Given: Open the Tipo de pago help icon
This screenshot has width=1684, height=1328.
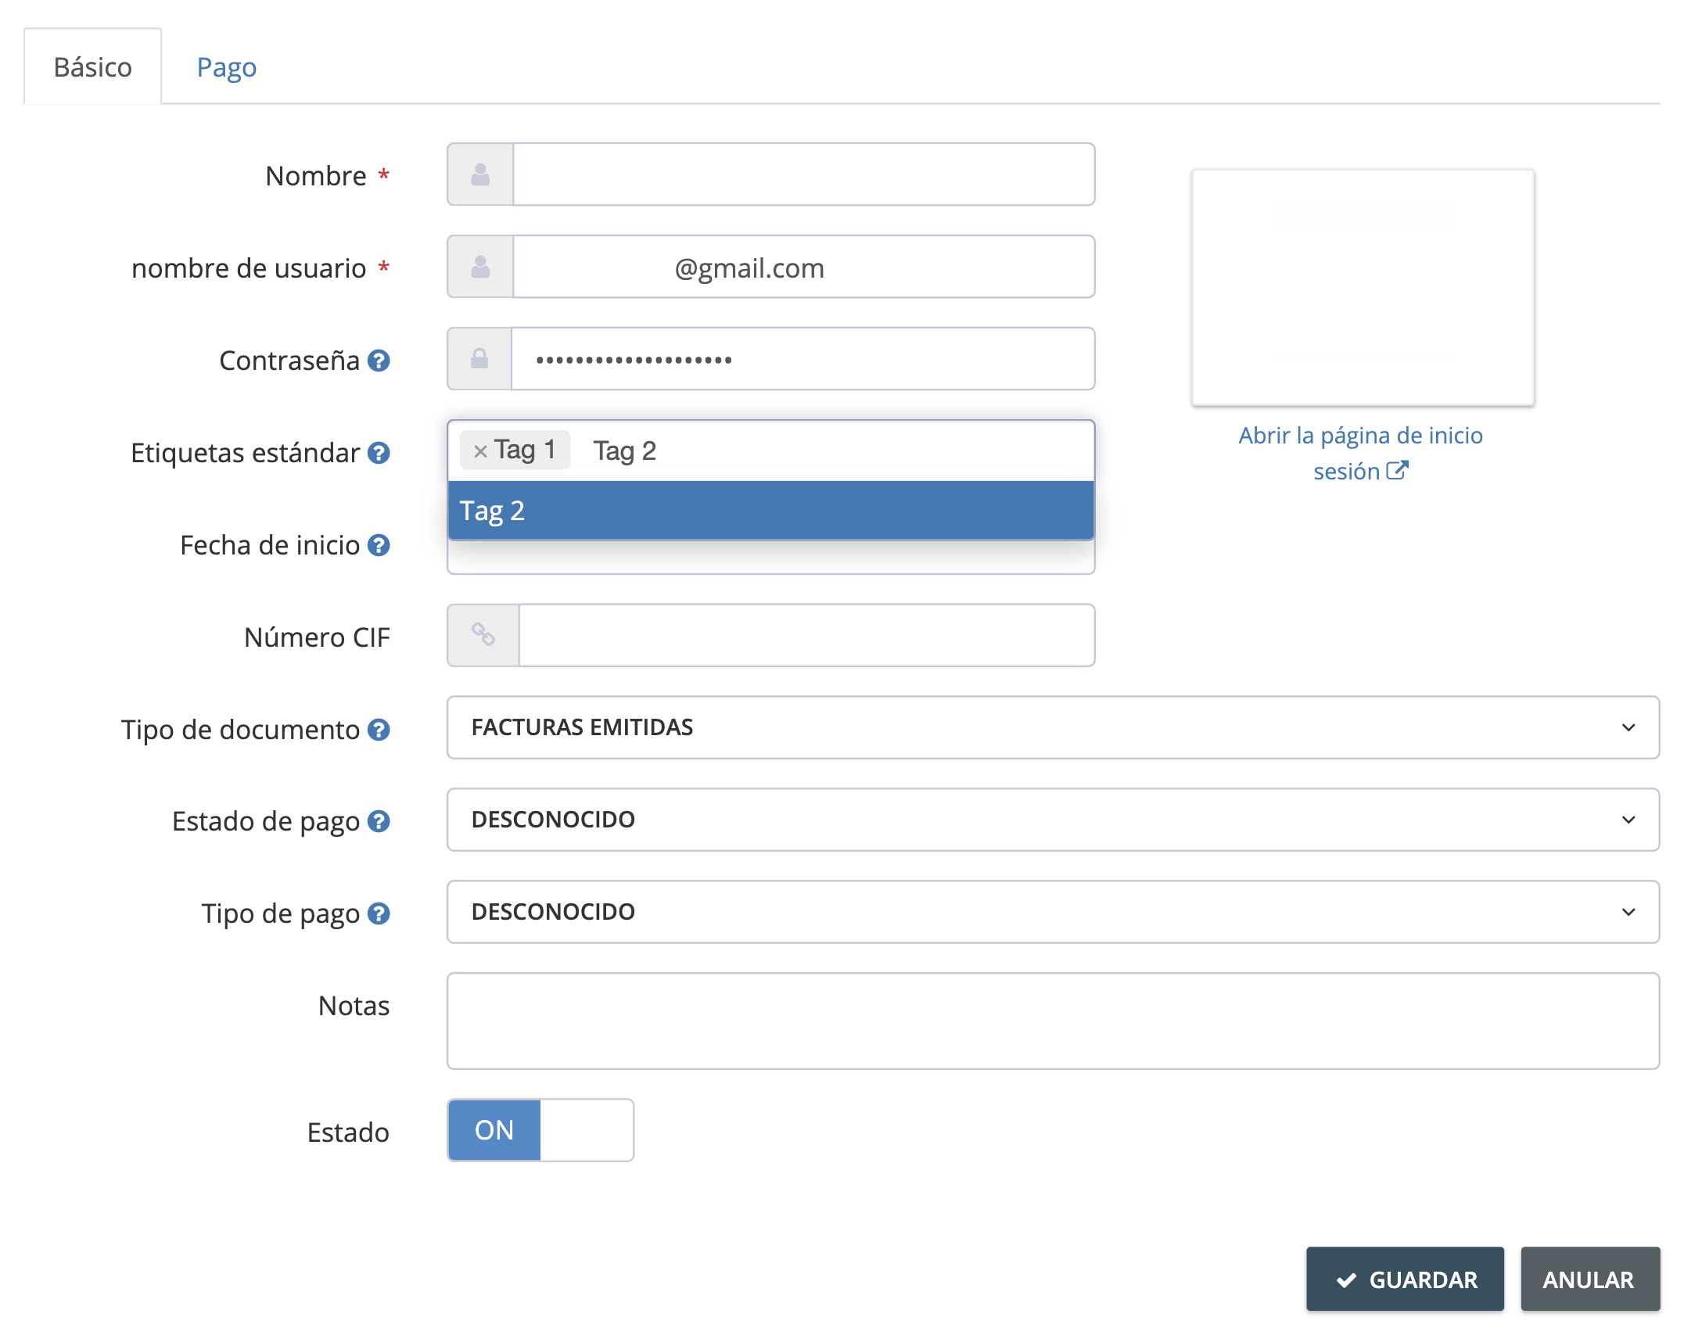Looking at the screenshot, I should point(379,913).
